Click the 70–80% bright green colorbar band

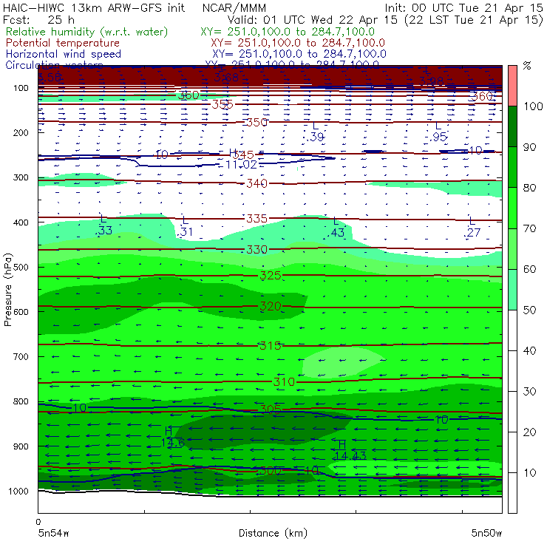click(512, 208)
